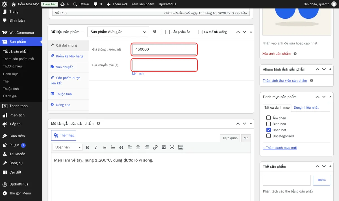Switch to Nâng cao tab

[69, 105]
